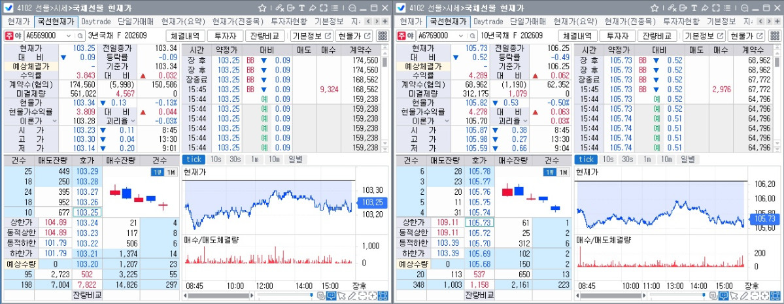Select 10s chart interval tab in left window
Viewport: 784px width, 304px height.
coord(216,159)
